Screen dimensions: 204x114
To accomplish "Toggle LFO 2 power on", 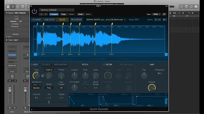I will [x=43, y=65].
